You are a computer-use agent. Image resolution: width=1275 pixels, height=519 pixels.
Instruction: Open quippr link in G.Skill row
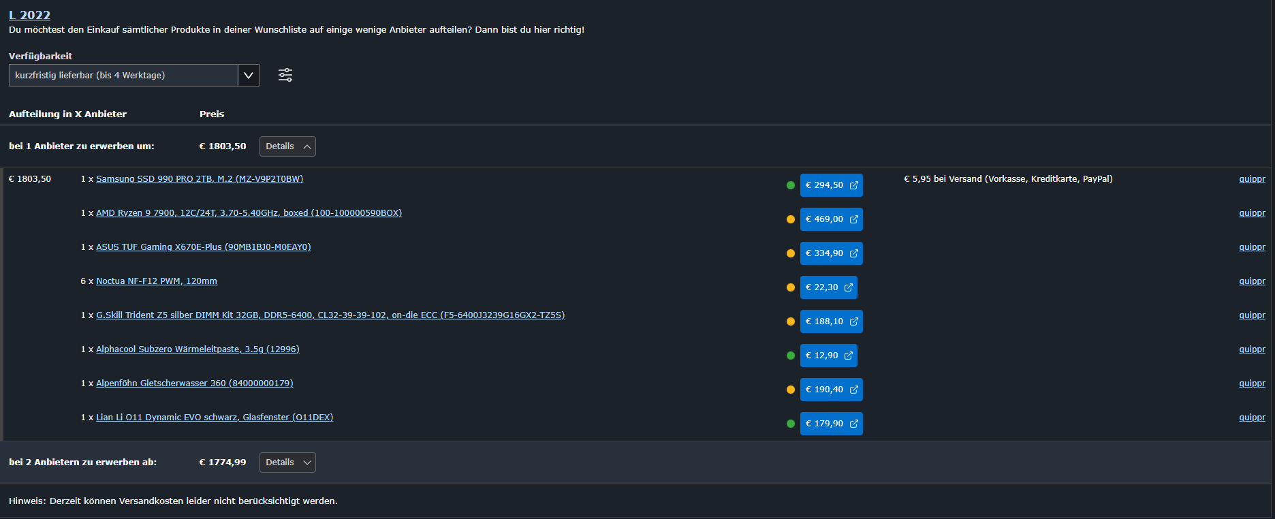1252,315
